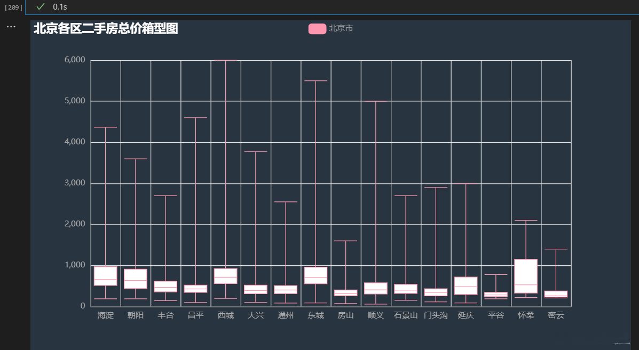Click the 0 y-axis value
The width and height of the screenshot is (639, 350).
[x=83, y=306]
